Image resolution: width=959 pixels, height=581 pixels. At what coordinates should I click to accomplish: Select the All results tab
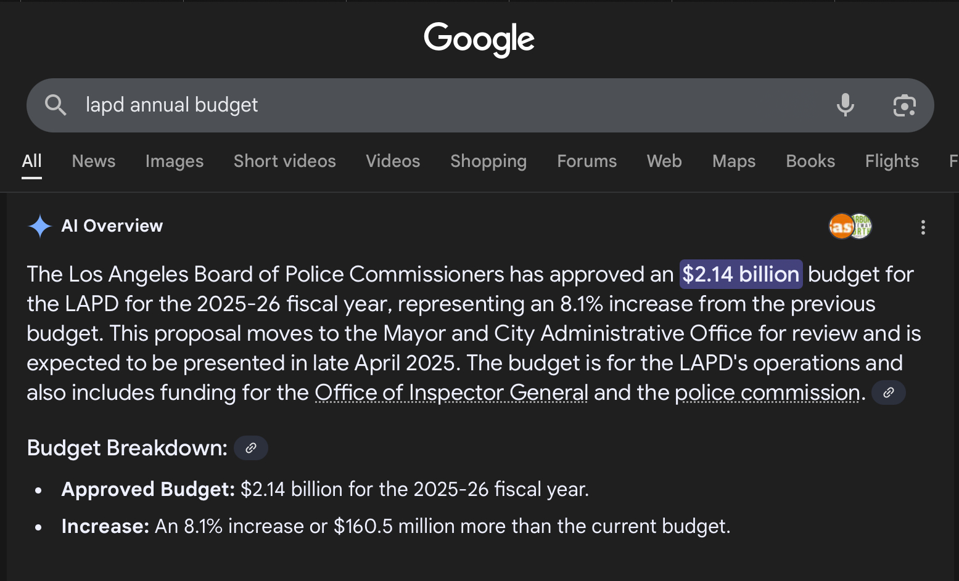[x=32, y=161]
